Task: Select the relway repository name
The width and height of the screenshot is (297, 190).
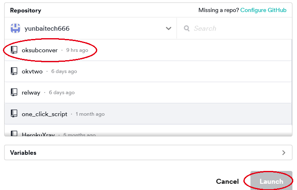Action: tap(31, 93)
